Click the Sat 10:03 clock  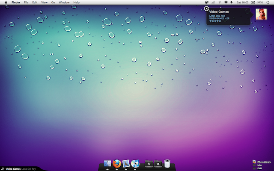pos(243,2)
